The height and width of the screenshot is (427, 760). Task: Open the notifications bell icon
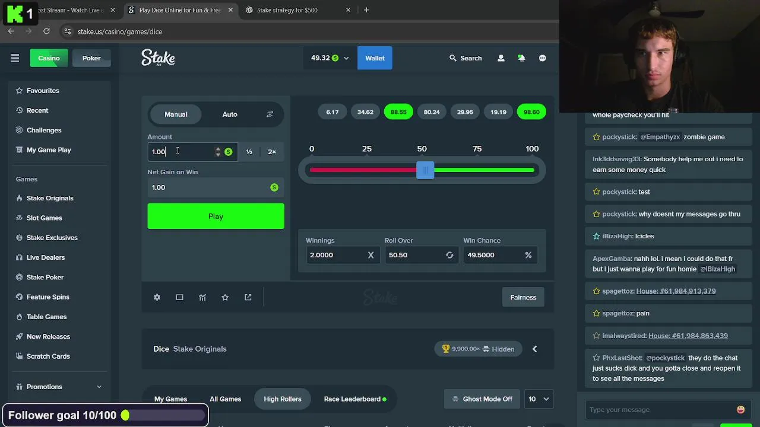(521, 58)
